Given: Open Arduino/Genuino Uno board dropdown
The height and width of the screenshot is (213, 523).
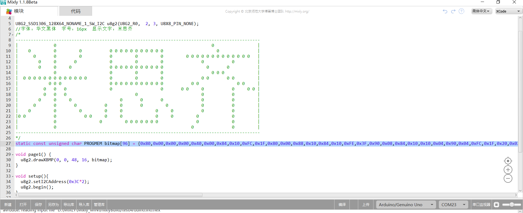Looking at the screenshot, I should coord(406,205).
